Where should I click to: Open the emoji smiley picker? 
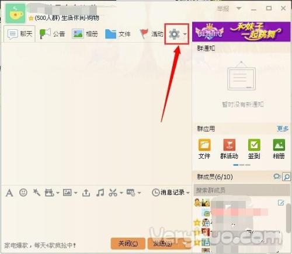[x=23, y=193]
